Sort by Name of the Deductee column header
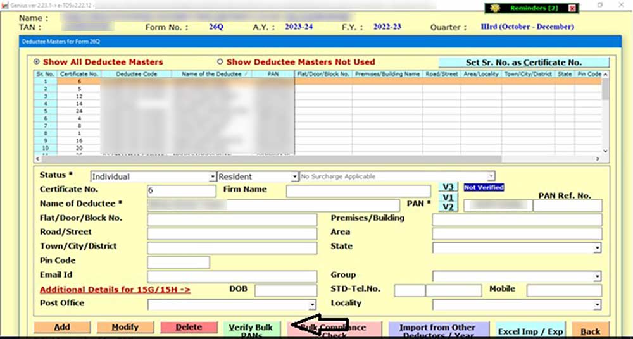The height and width of the screenshot is (339, 633). [x=211, y=74]
